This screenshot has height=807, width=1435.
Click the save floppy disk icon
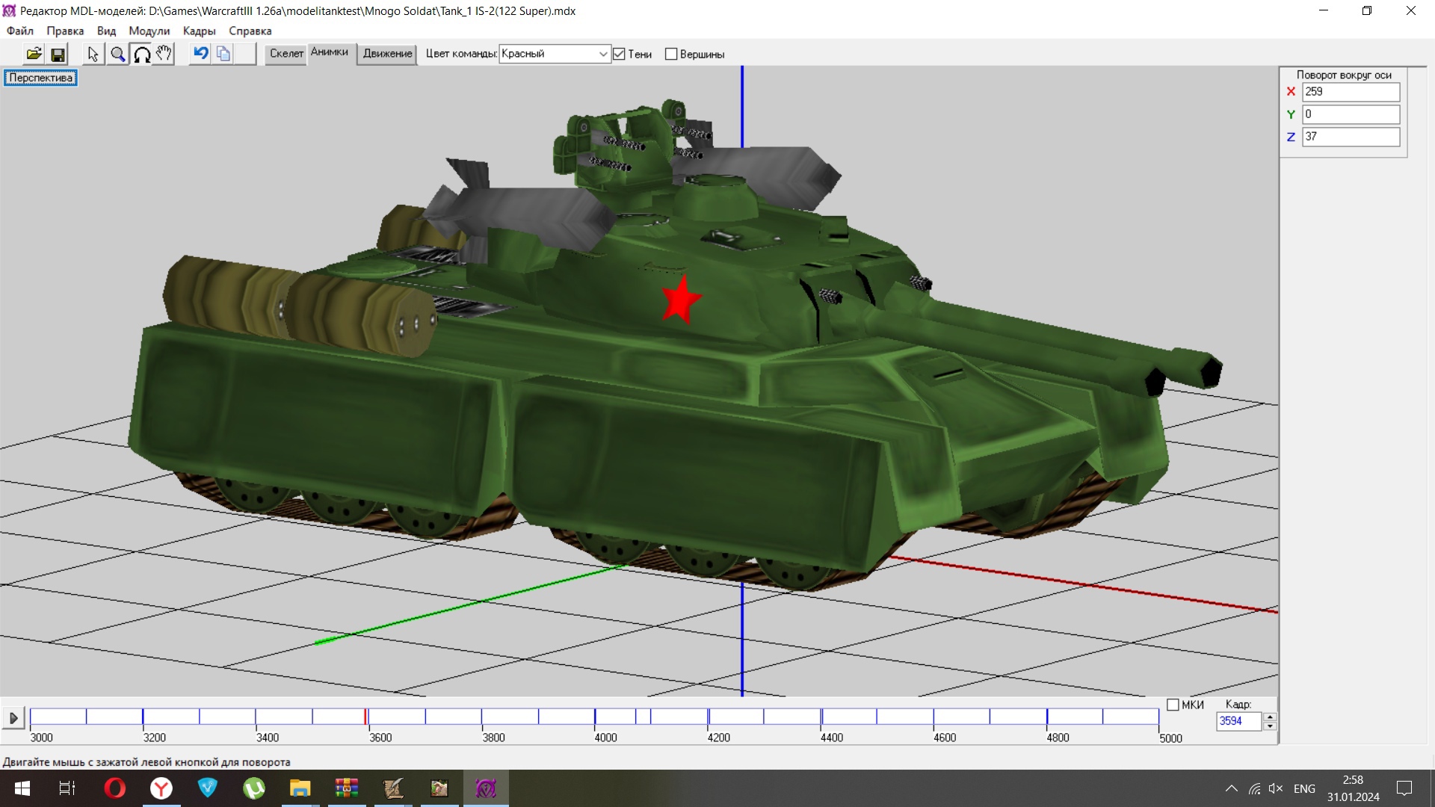point(58,54)
